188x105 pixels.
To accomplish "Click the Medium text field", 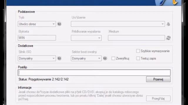I will pos(136,38).
